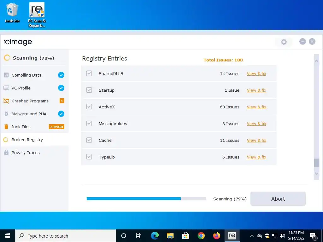Click the Scanning (78%) sidebar status
This screenshot has height=242, width=323.
[x=33, y=58]
